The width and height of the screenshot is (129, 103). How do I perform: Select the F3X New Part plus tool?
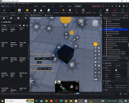coord(95,58)
